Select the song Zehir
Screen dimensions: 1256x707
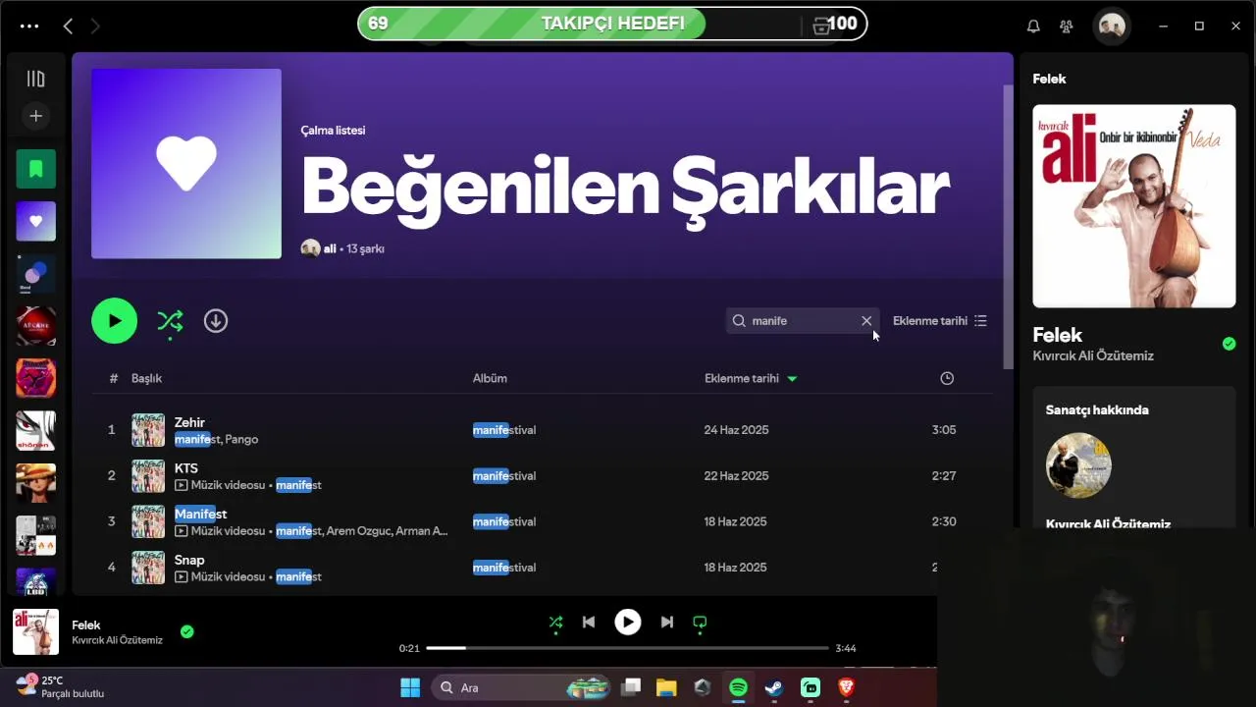pyautogui.click(x=189, y=422)
